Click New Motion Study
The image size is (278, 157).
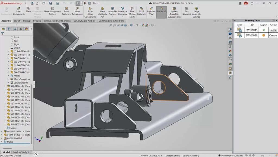(x=132, y=13)
